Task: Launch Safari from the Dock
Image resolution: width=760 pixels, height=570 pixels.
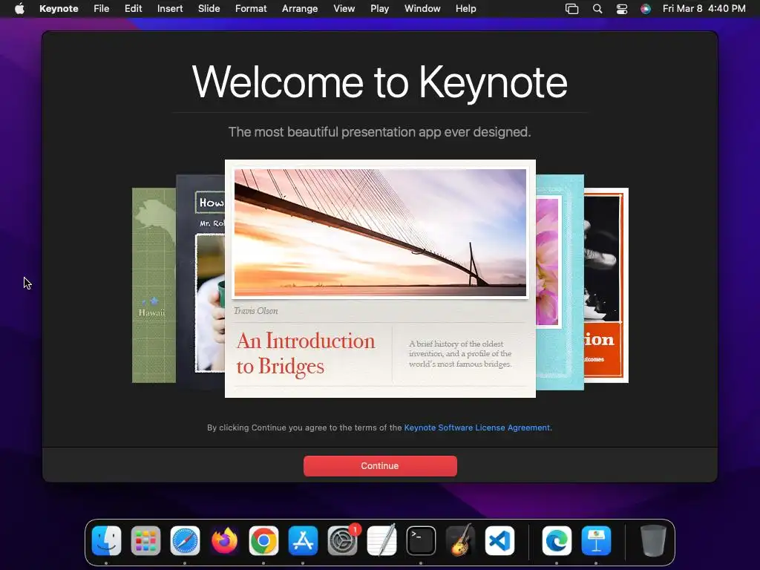Action: pyautogui.click(x=185, y=540)
